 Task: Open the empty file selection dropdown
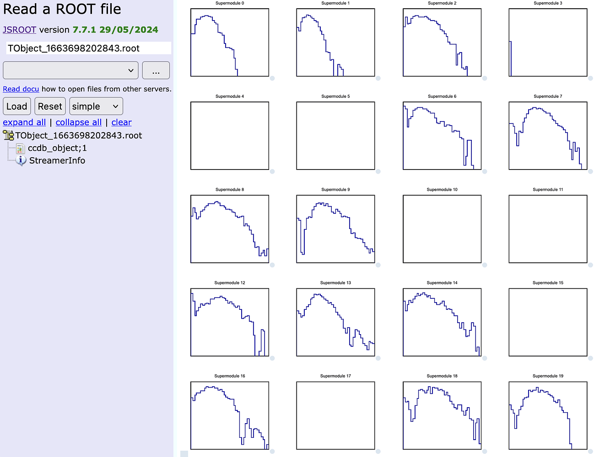pyautogui.click(x=71, y=70)
